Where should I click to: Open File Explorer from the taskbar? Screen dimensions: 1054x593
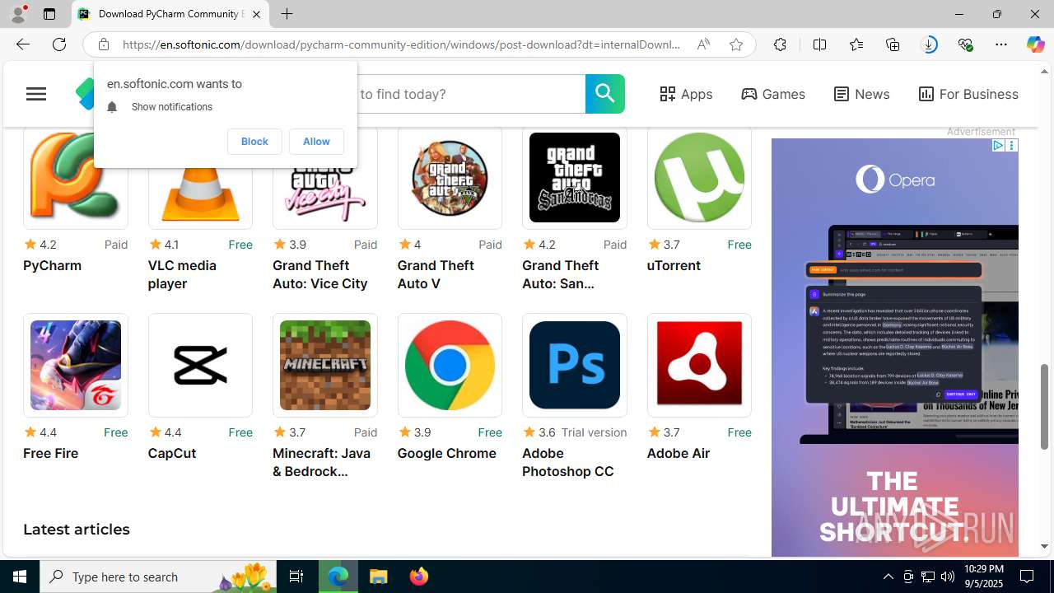[x=379, y=577]
